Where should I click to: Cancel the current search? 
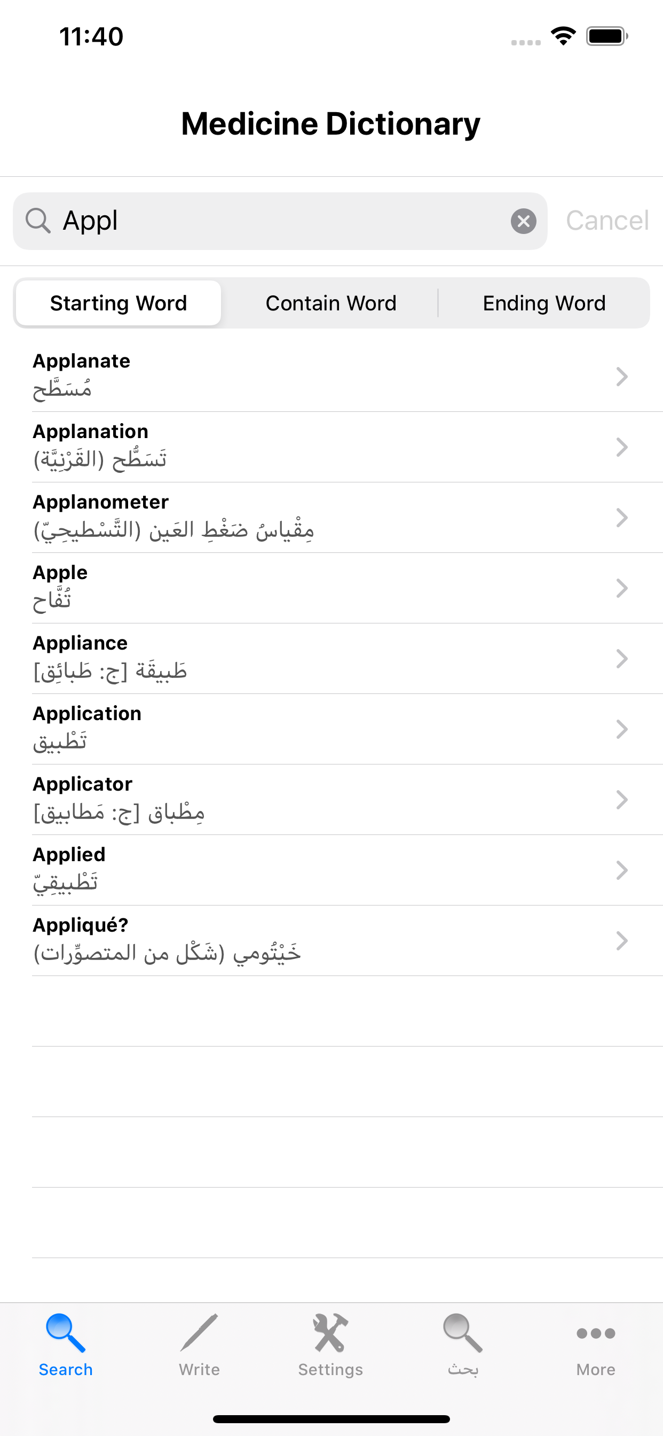point(607,221)
